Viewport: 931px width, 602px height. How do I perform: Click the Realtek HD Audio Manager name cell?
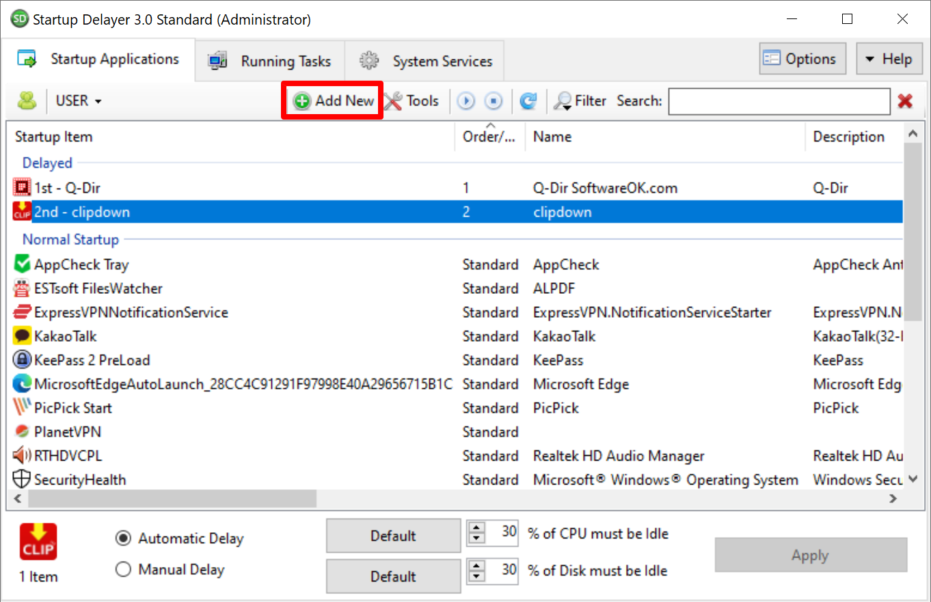(x=619, y=456)
